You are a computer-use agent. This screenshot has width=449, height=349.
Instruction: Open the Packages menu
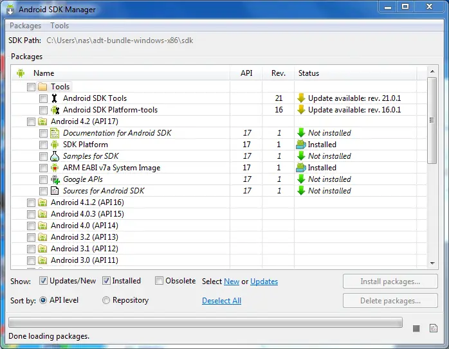(x=25, y=26)
